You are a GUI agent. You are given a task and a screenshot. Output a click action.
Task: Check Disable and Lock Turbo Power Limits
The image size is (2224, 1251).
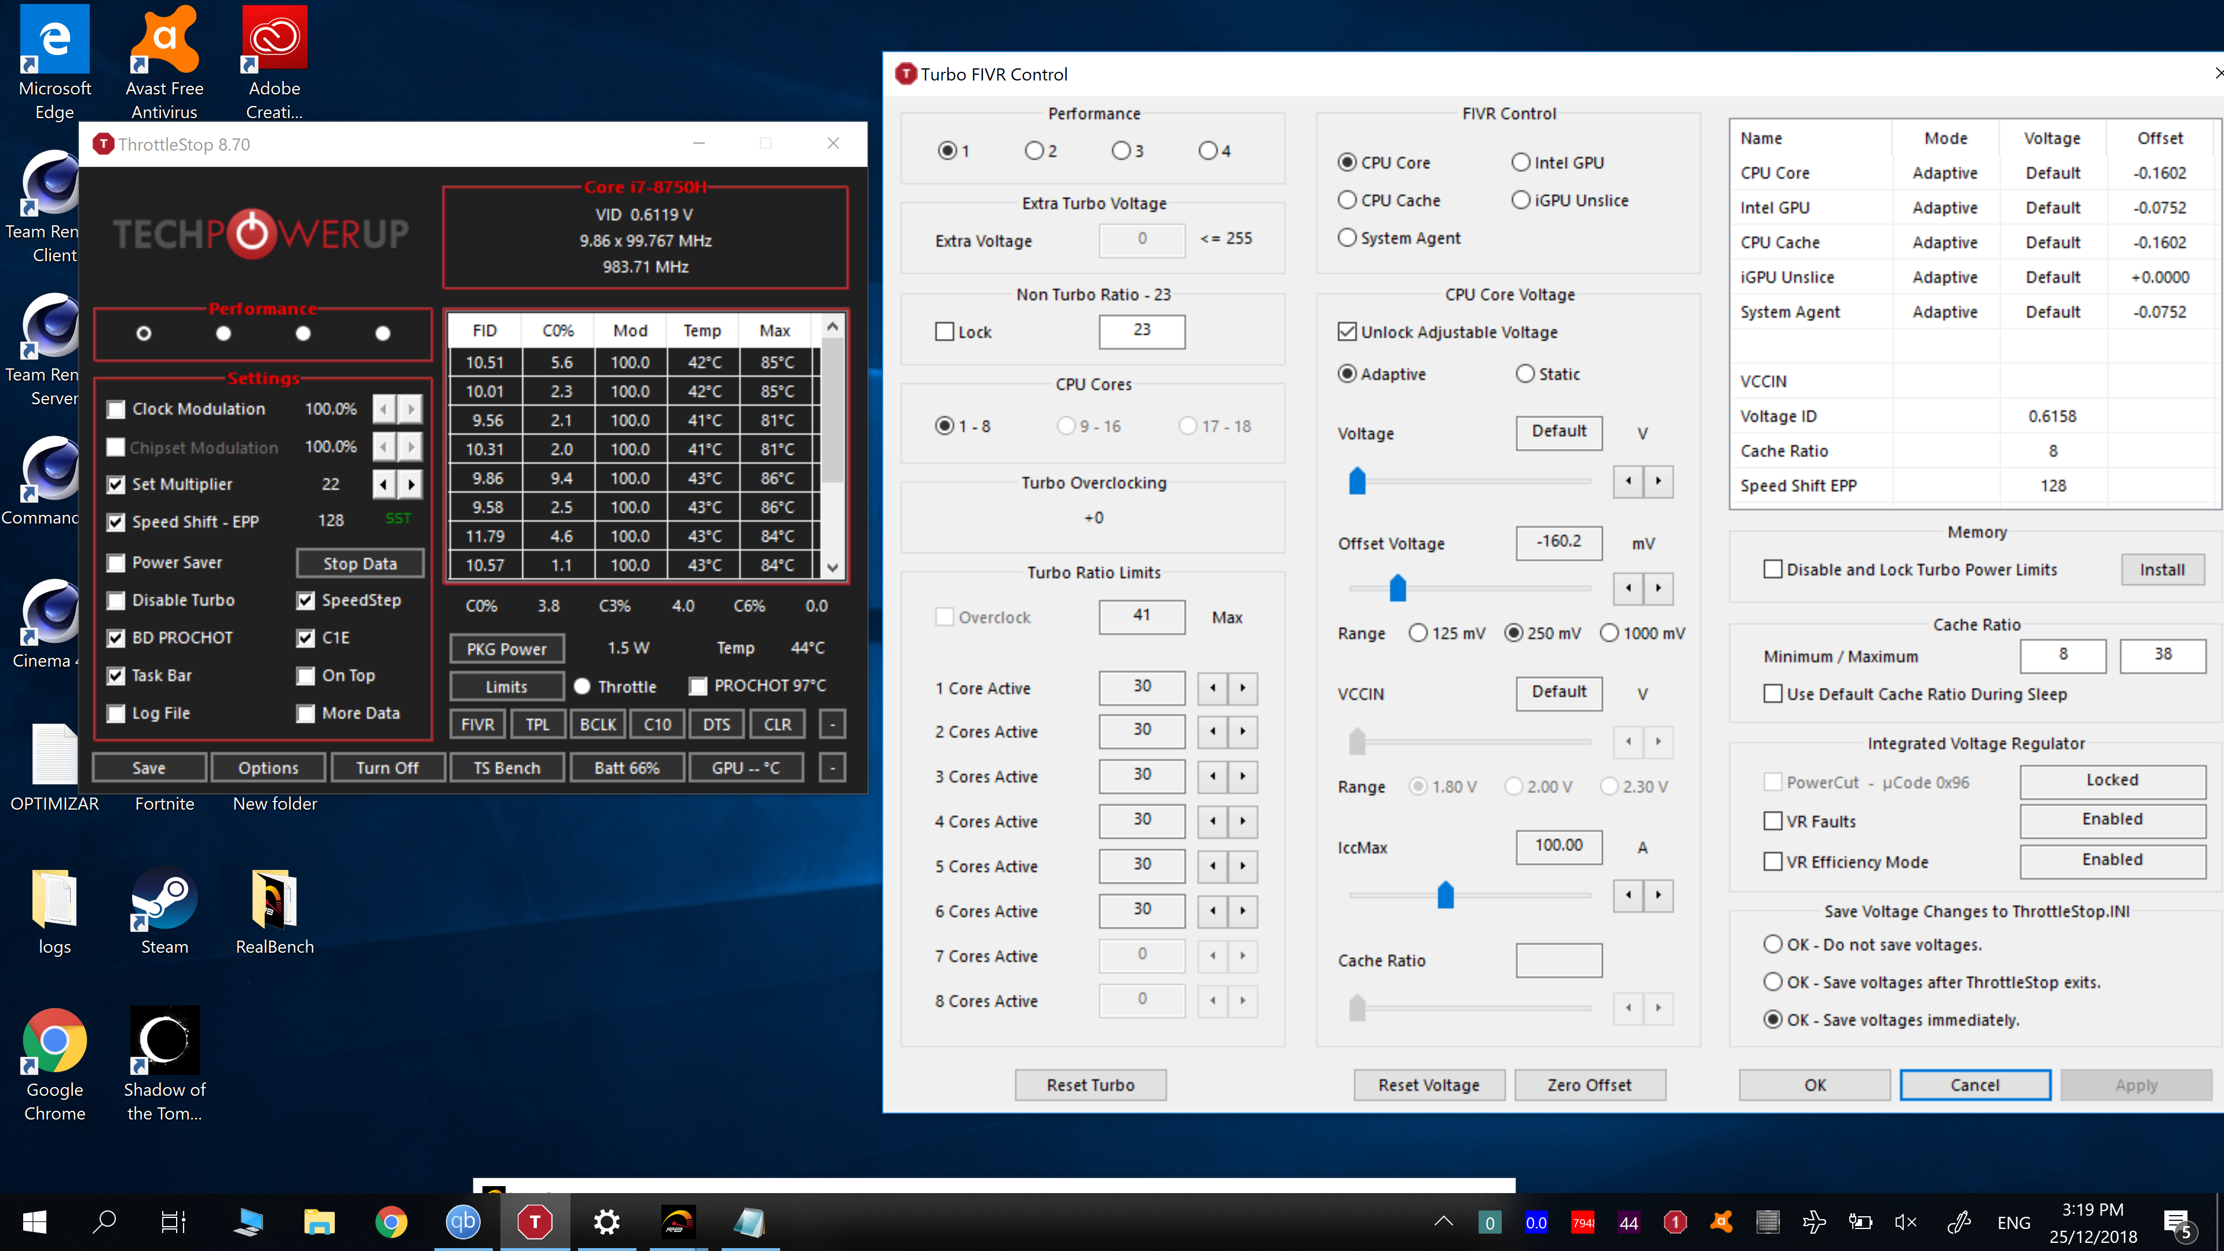click(x=1772, y=570)
